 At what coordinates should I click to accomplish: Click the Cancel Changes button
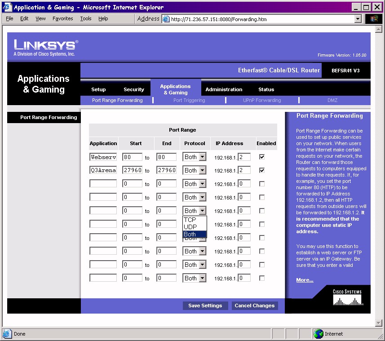click(255, 306)
